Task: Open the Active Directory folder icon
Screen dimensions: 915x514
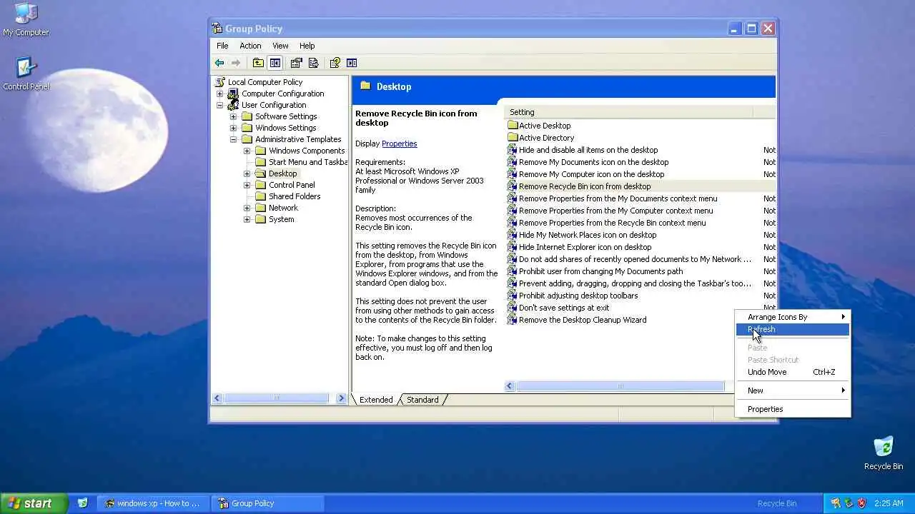Action: [x=513, y=138]
